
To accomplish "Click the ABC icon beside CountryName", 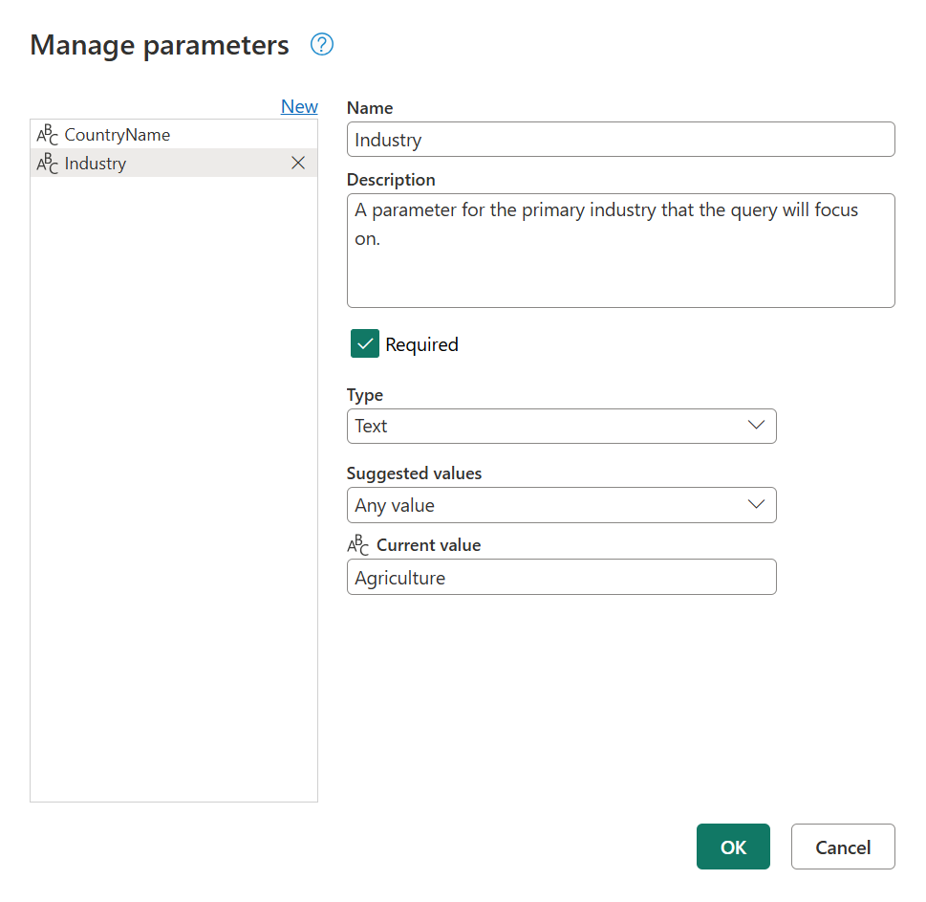I will click(x=47, y=134).
